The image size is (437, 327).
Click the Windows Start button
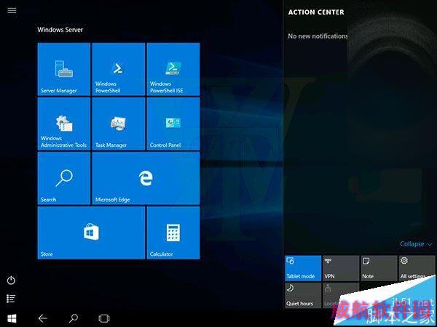[12, 318]
